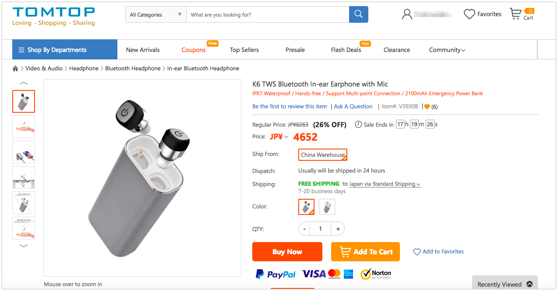
Task: Go to the Coupons menu item
Action: click(194, 50)
